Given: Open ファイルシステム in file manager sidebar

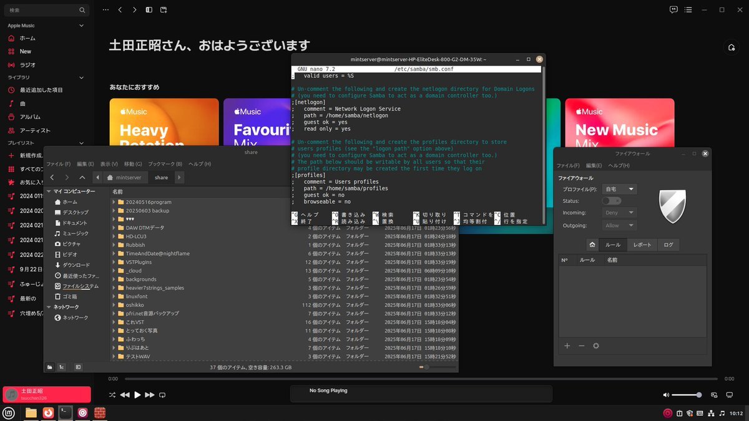Looking at the screenshot, I should [x=81, y=286].
